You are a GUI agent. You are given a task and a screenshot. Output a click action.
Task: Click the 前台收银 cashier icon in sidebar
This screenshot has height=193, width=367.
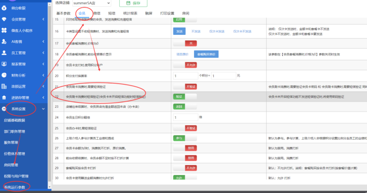click(4, 8)
